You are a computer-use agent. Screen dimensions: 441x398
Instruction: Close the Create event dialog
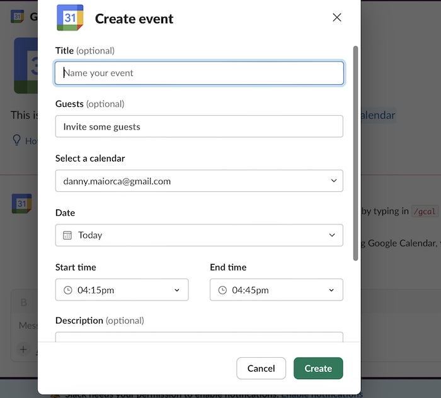(x=336, y=18)
